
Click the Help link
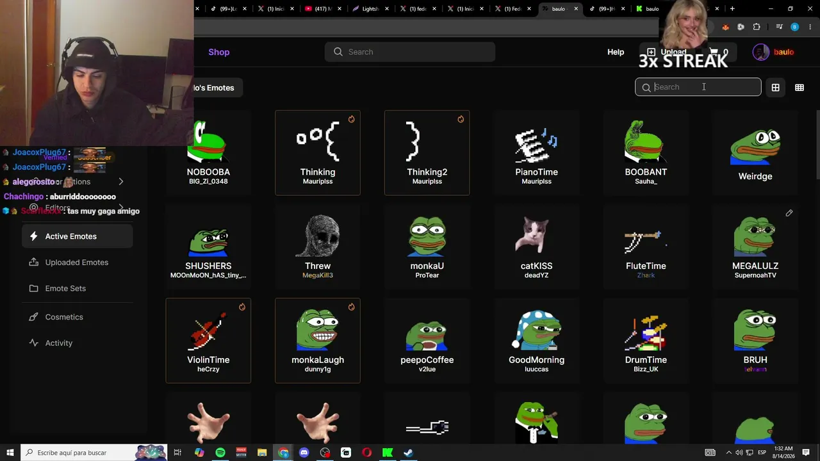616,52
